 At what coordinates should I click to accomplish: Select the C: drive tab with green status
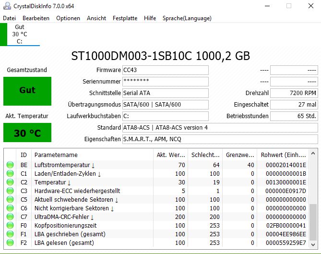coord(20,34)
